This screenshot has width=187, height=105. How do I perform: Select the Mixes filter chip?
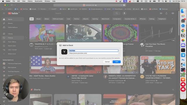(x=47, y=19)
